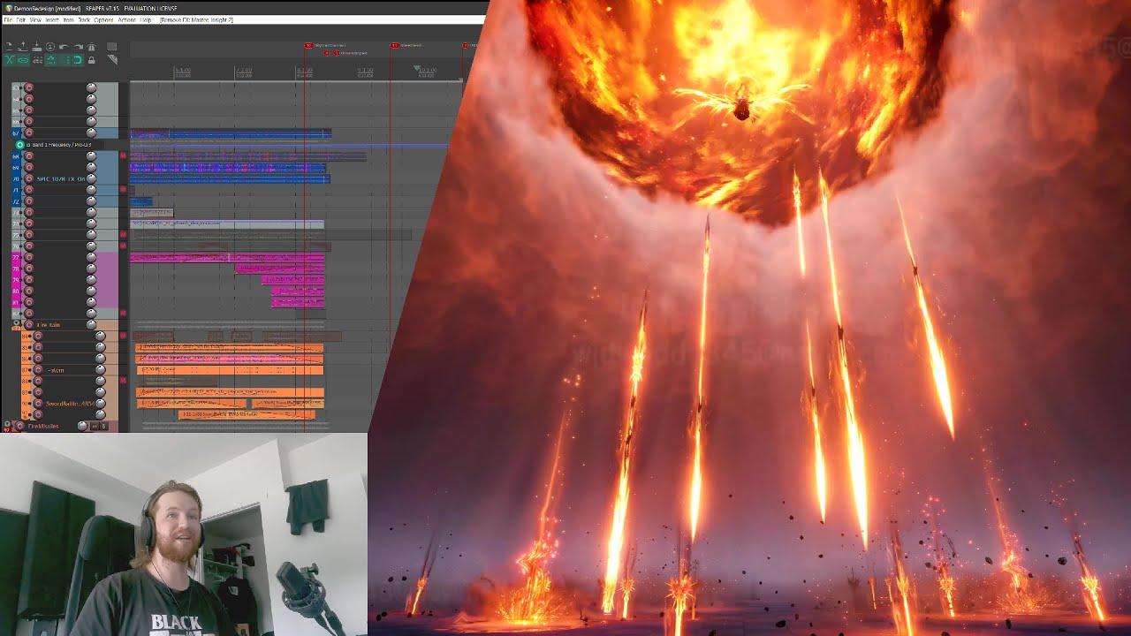Toggle the metronome icon
Image resolution: width=1131 pixels, height=636 pixels.
coord(92,47)
